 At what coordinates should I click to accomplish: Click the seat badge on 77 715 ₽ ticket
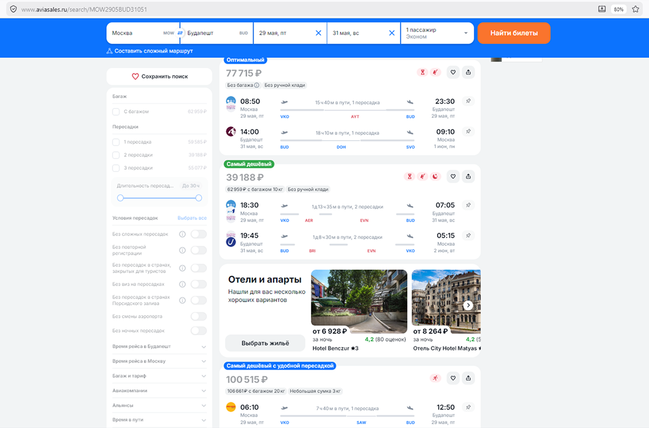click(435, 72)
